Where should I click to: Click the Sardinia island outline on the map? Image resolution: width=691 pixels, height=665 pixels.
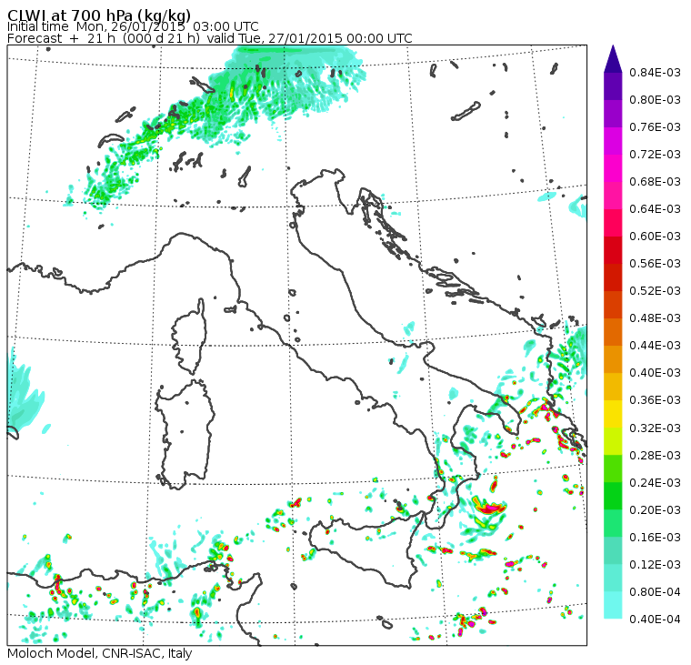[185, 434]
